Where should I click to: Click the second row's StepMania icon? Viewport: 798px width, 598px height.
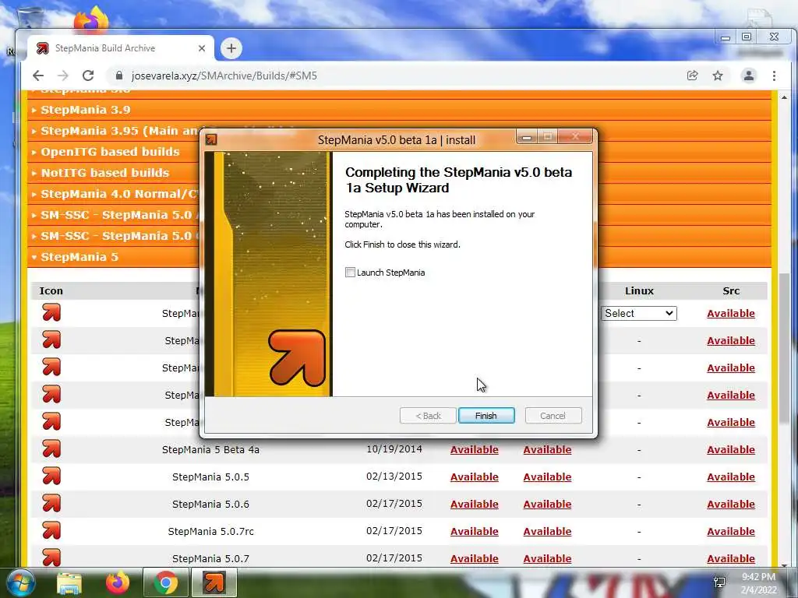tap(51, 339)
